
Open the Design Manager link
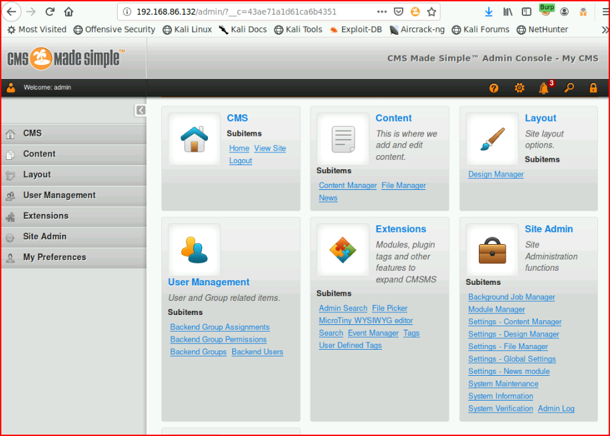(496, 175)
